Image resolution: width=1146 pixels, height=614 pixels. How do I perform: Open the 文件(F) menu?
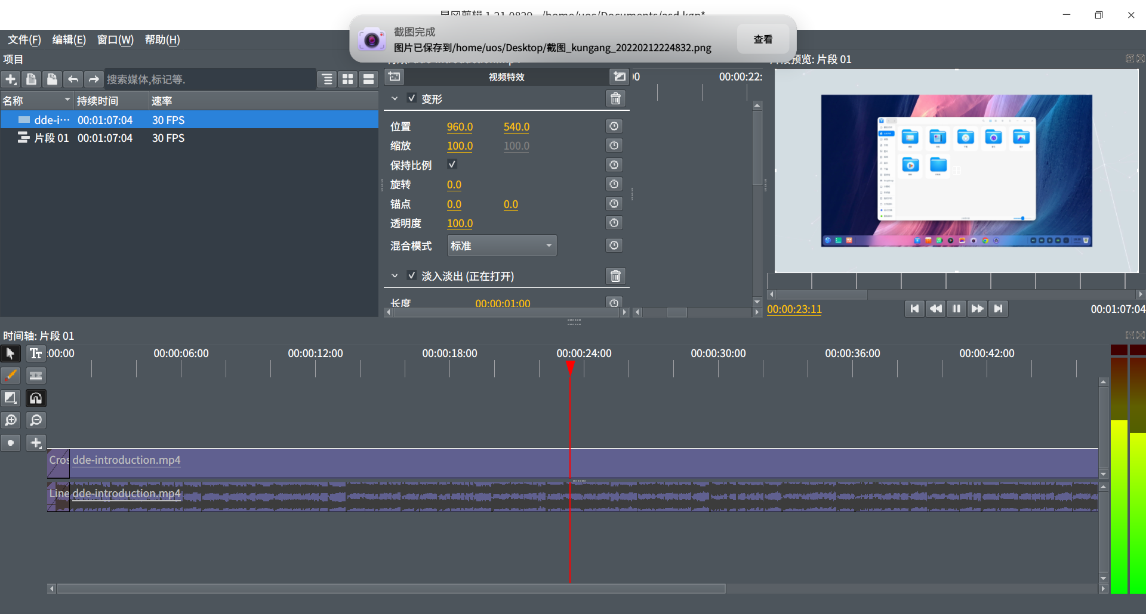pyautogui.click(x=24, y=40)
